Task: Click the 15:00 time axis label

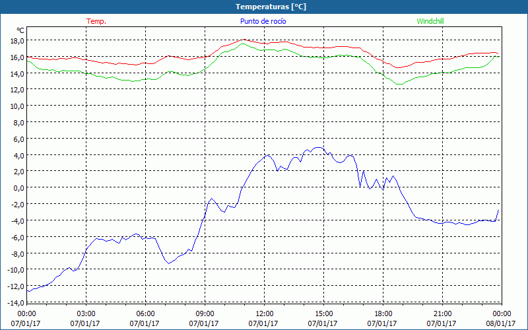Action: 323,314
